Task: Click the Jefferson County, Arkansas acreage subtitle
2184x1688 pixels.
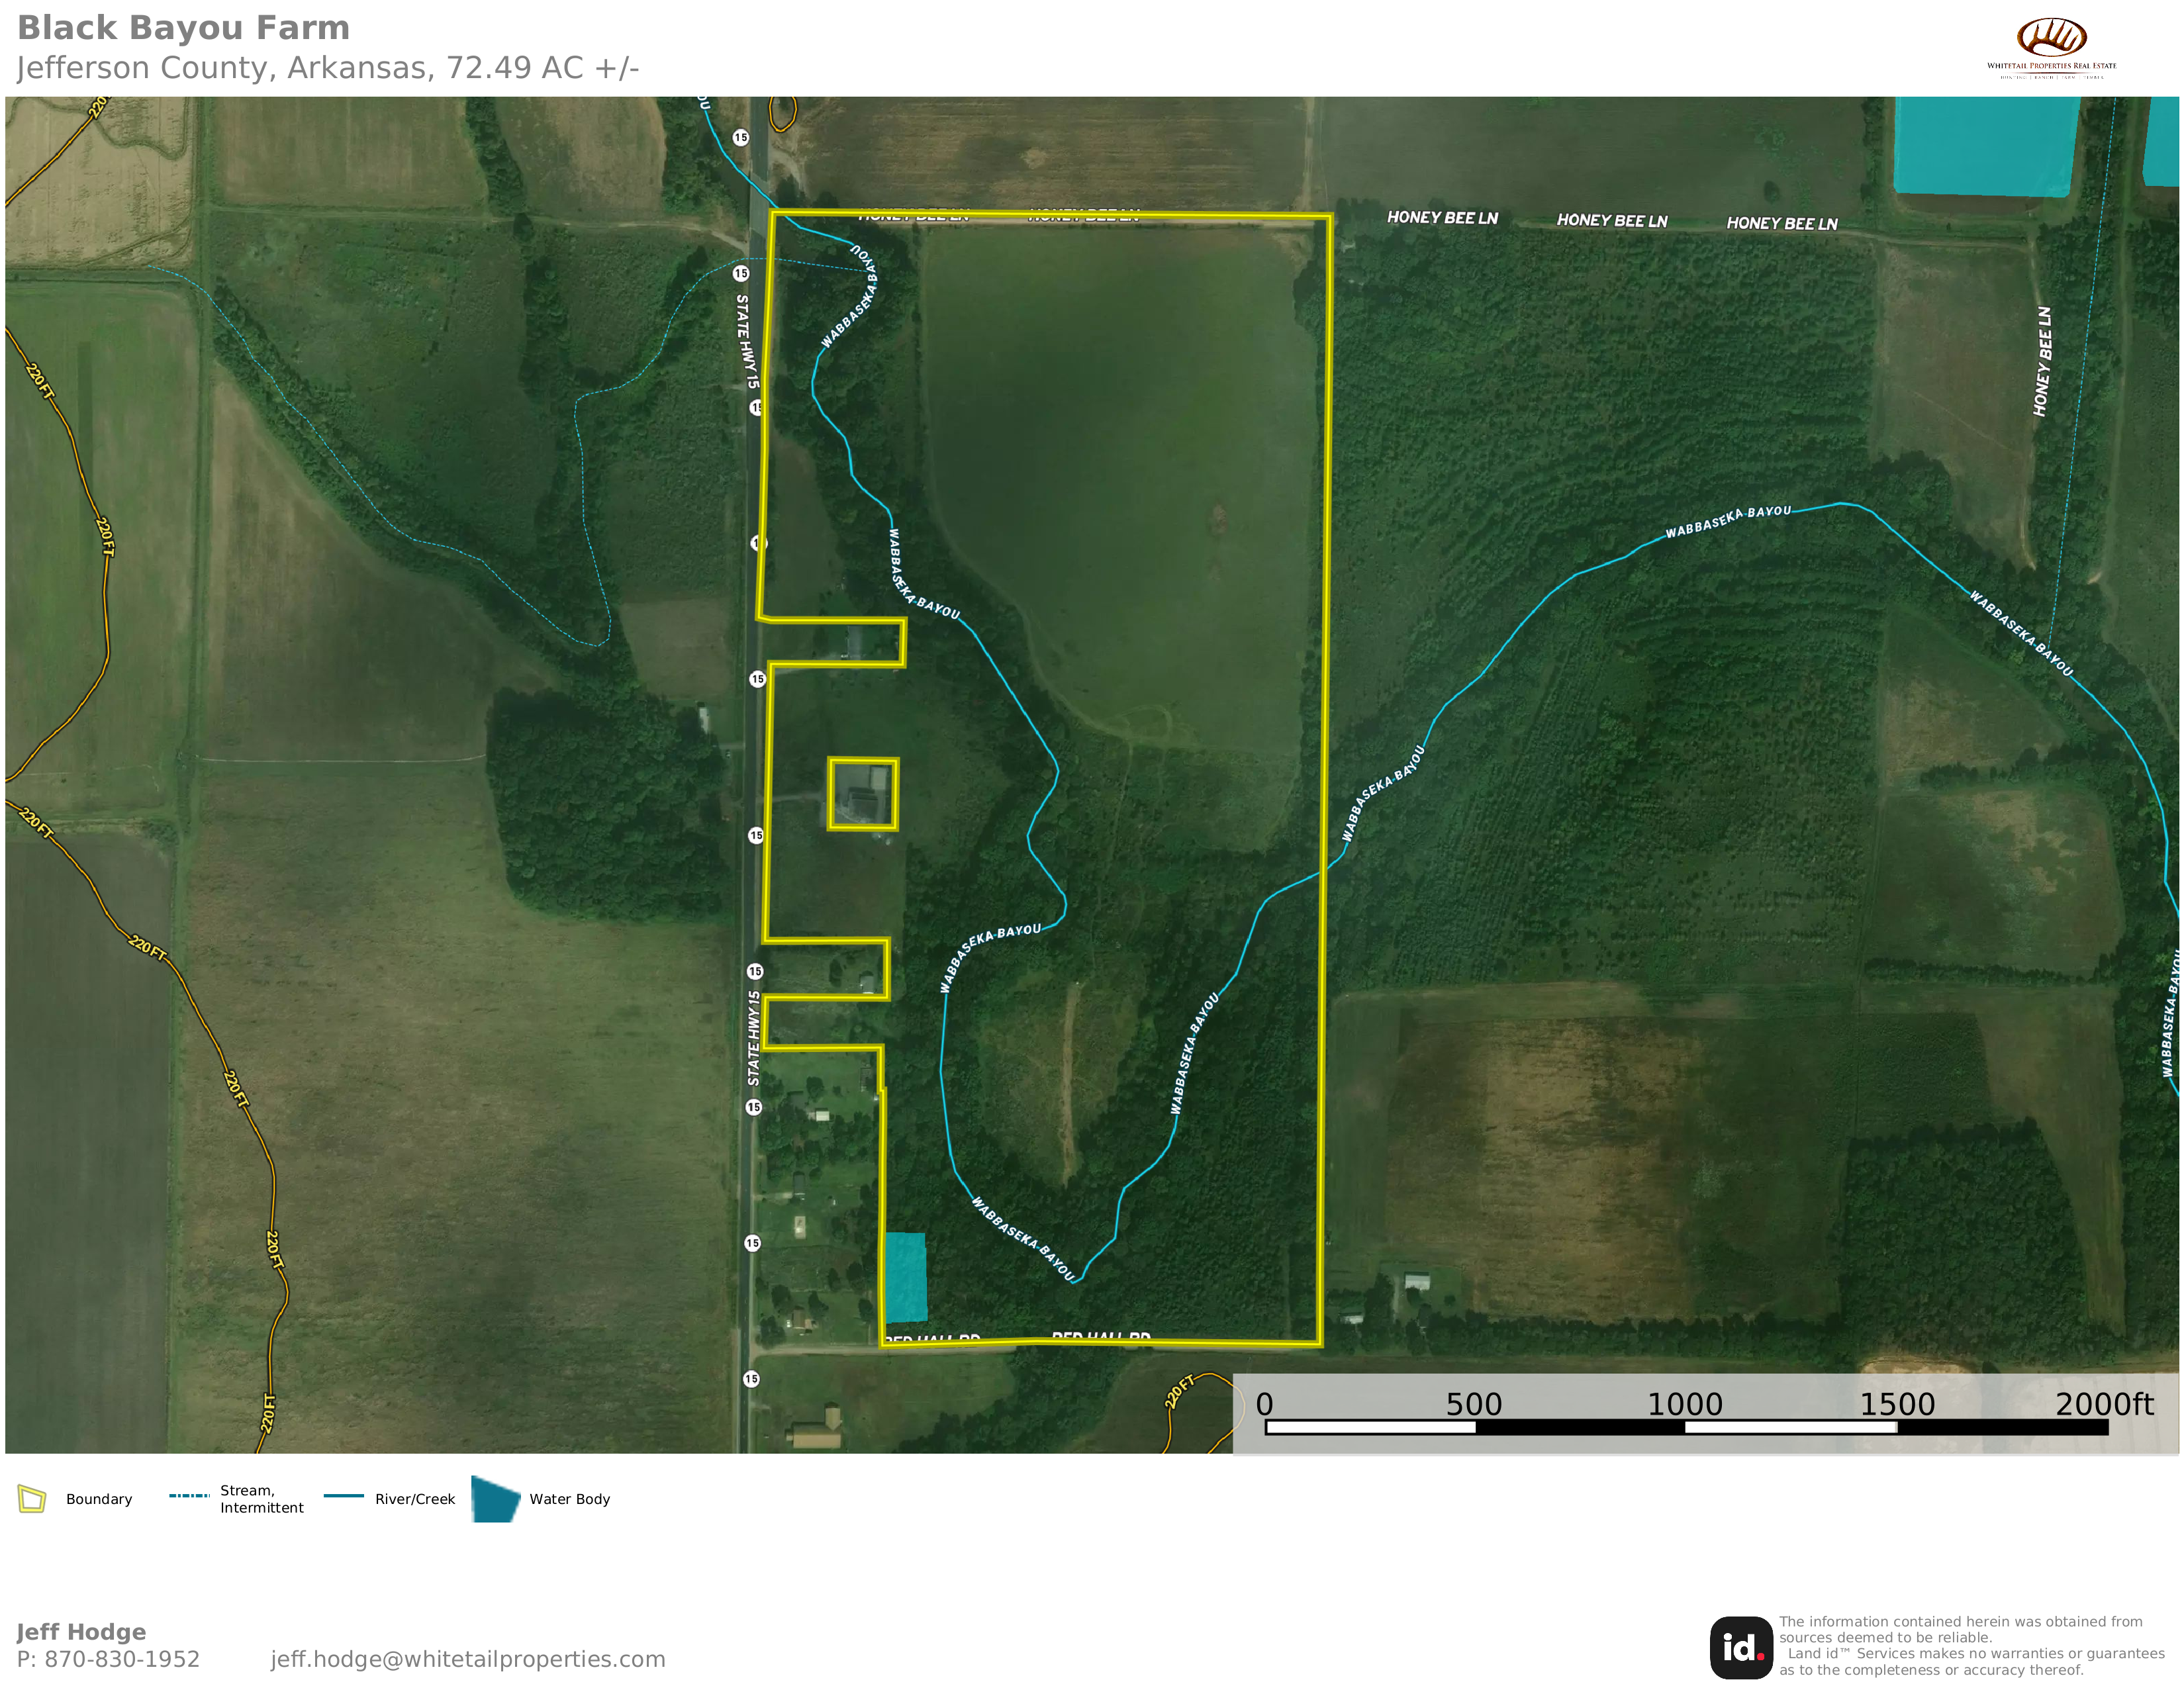Action: click(x=327, y=68)
